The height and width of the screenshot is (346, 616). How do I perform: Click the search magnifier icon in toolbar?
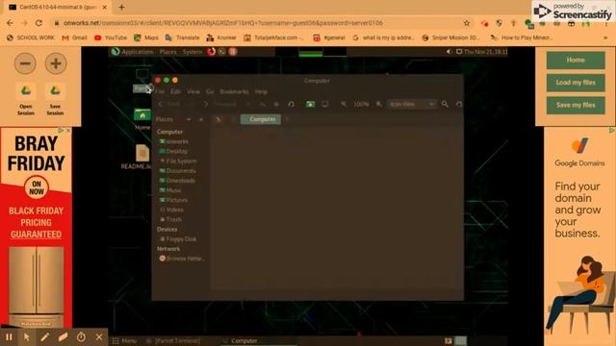coord(445,104)
